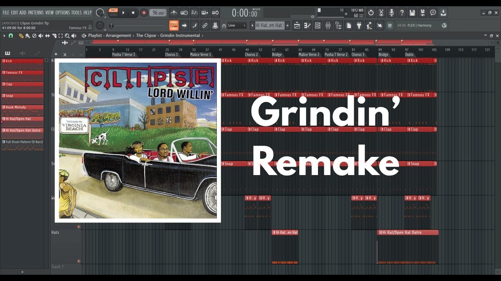Viewport: 501px width, 281px height.
Task: Open the FILE menu
Action: 6,12
